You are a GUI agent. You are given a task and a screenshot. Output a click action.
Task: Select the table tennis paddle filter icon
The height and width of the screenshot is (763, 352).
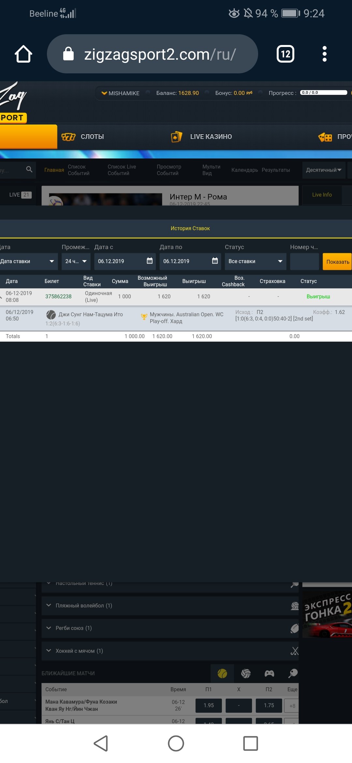click(293, 673)
